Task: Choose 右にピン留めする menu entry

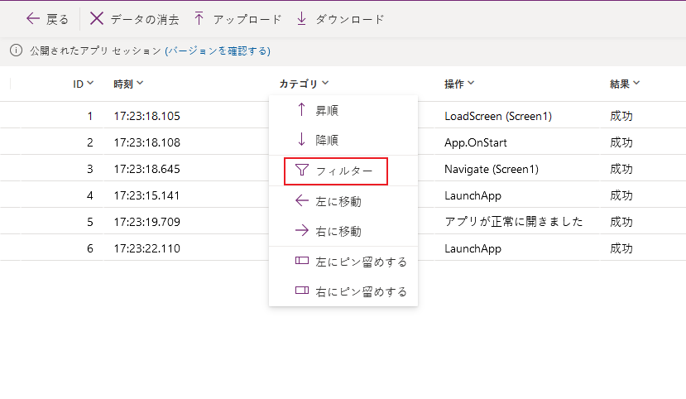Action: tap(343, 291)
